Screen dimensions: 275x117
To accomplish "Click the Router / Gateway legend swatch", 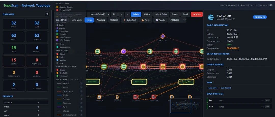I will click(57, 7).
